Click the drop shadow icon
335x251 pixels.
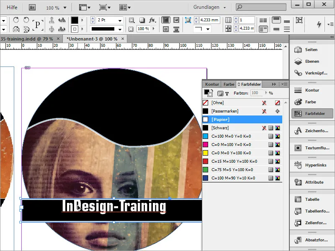[142, 20]
